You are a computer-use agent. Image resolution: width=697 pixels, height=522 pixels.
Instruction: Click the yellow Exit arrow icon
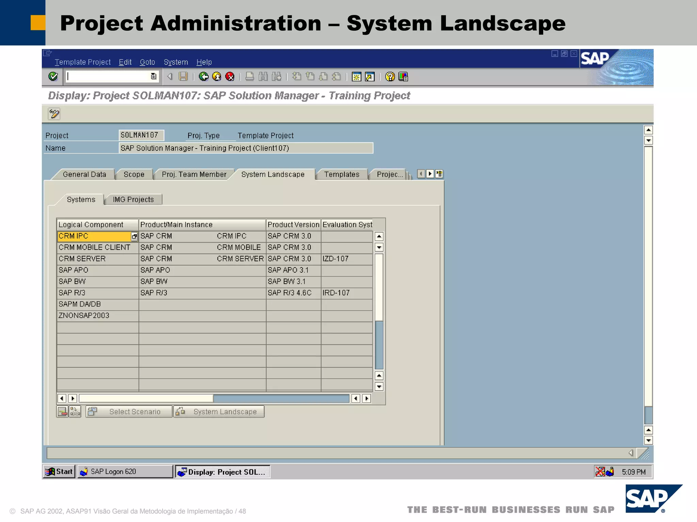click(x=217, y=76)
